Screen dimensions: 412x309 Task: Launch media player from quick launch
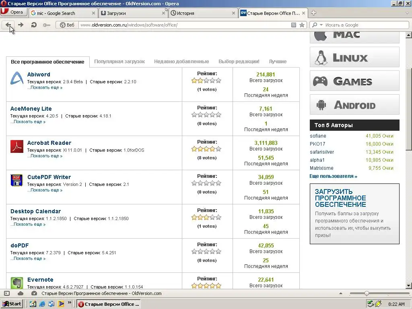(x=61, y=304)
